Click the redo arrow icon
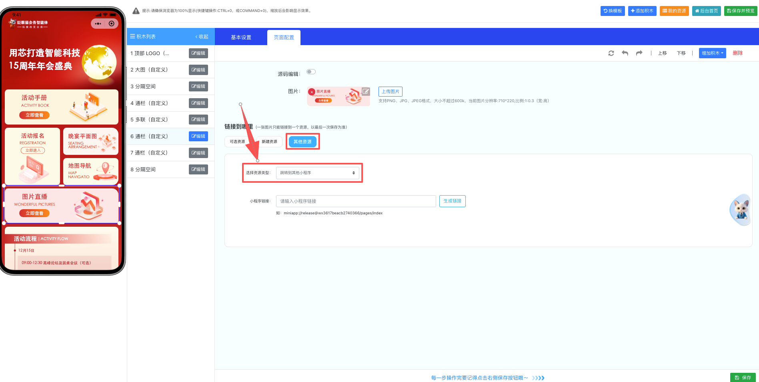 (639, 53)
